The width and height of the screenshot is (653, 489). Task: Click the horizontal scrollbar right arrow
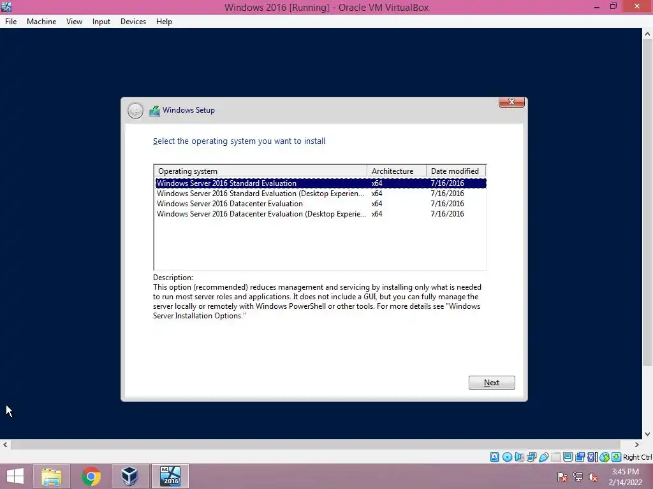637,444
